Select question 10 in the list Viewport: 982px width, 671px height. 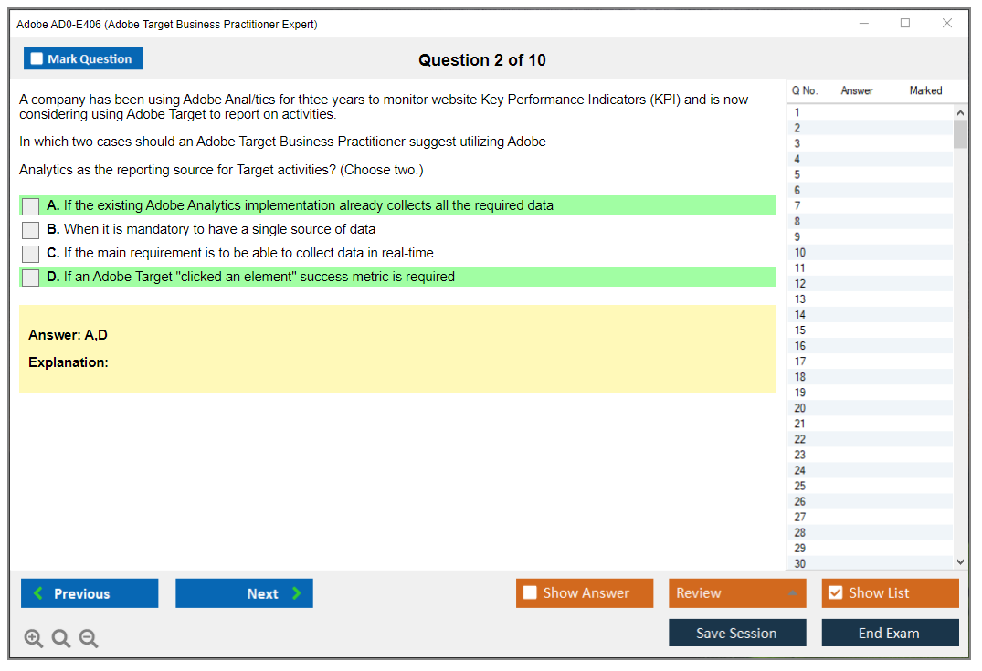tap(800, 253)
